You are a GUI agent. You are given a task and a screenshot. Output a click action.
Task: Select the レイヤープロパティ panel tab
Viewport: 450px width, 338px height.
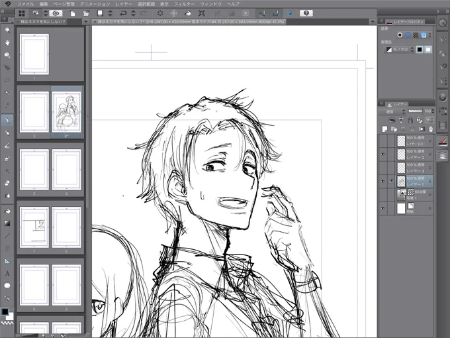(405, 22)
